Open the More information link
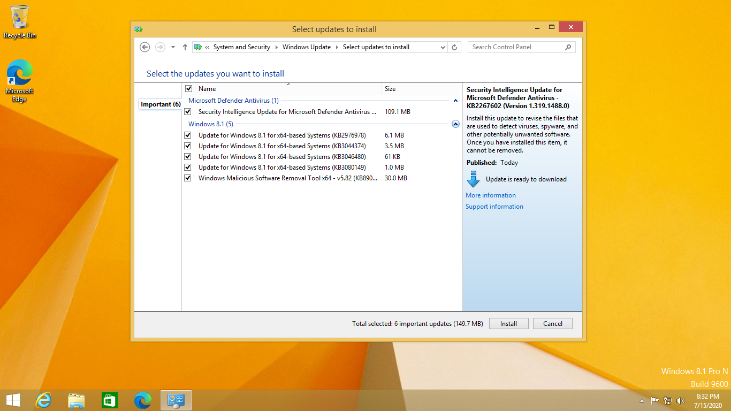Image resolution: width=731 pixels, height=411 pixels. click(491, 195)
